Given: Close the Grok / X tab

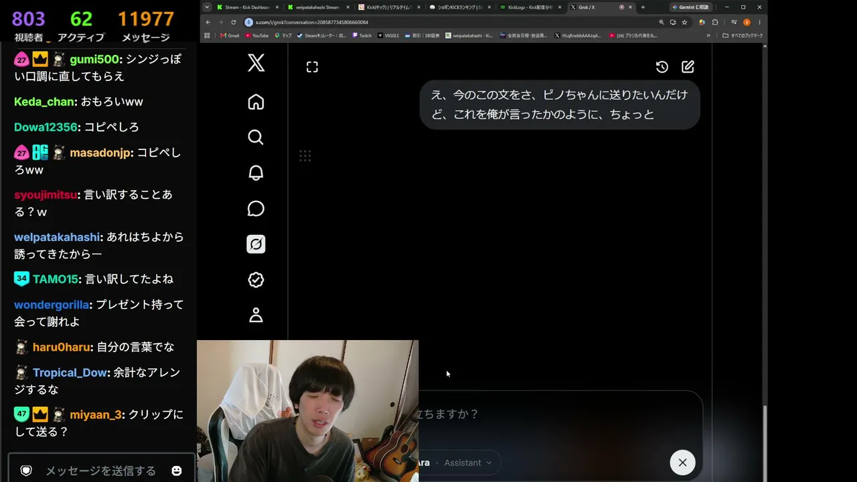Looking at the screenshot, I should 630,7.
